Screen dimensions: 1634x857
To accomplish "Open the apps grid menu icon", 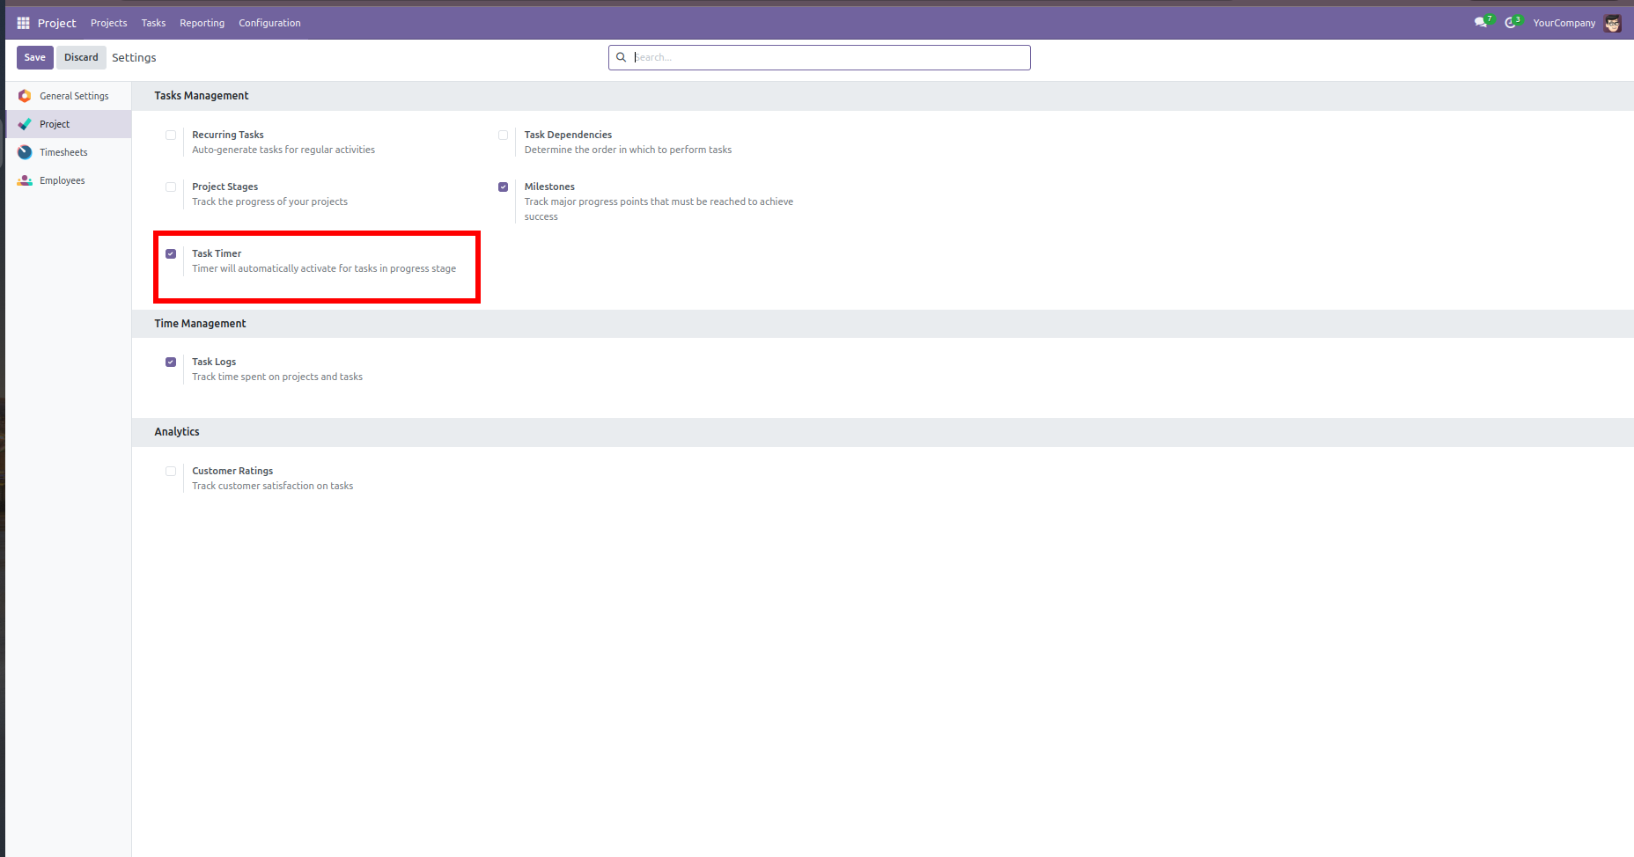I will point(24,23).
